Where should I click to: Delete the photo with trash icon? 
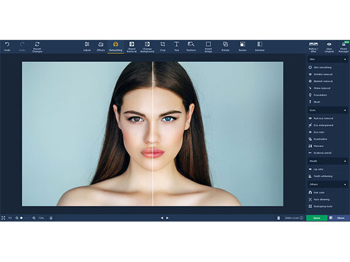278,218
